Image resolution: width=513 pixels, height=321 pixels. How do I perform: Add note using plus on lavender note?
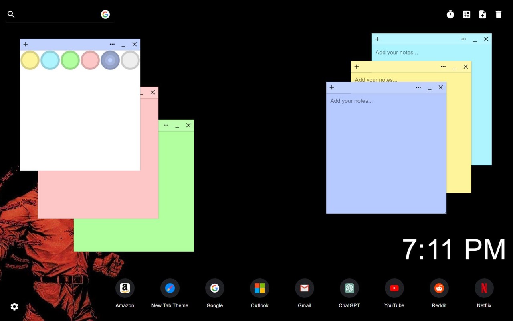click(332, 87)
